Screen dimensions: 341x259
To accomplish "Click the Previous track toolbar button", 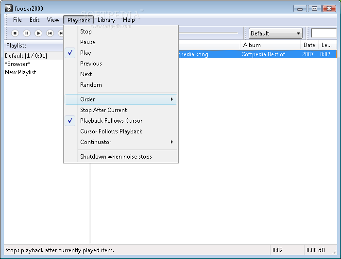I will 50,33.
